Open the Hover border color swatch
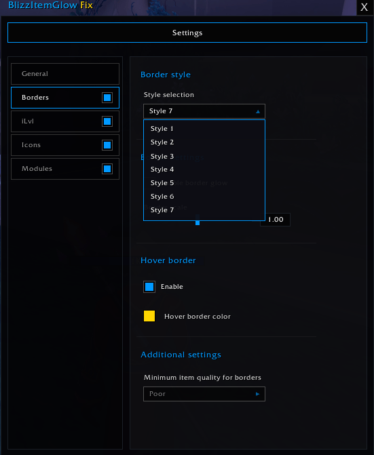 coord(149,316)
